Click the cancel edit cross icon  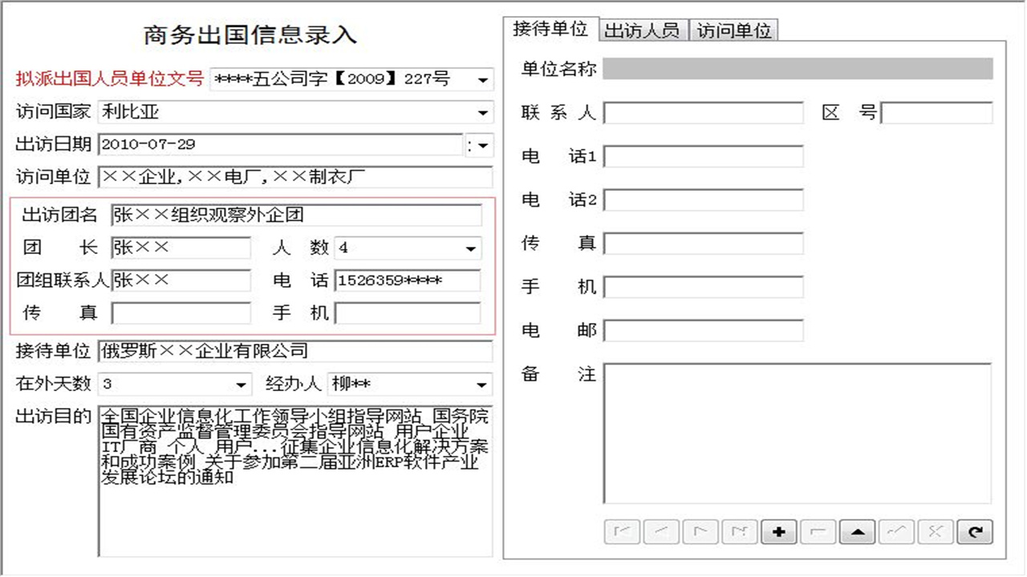936,531
